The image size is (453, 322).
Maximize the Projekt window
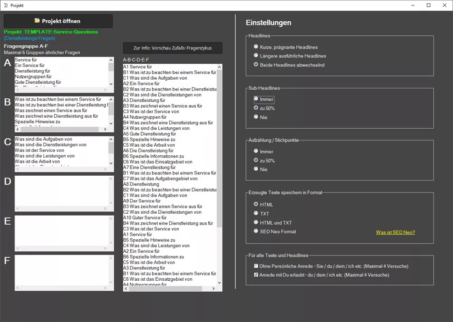click(x=429, y=5)
